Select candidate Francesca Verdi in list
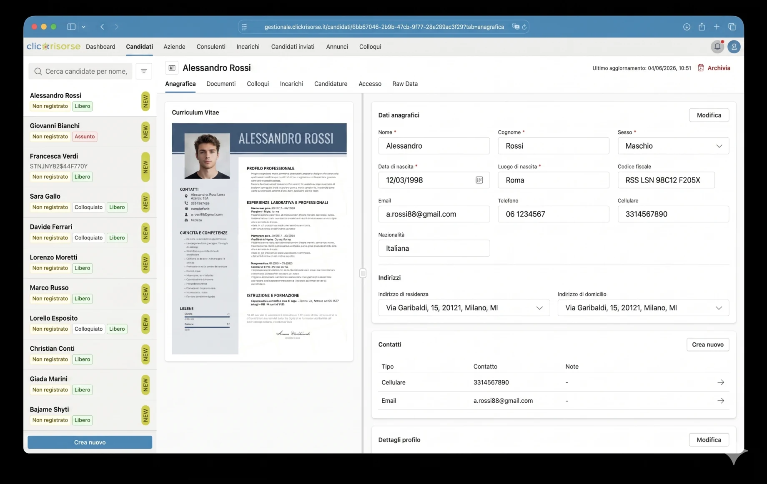This screenshot has height=484, width=767. (90, 167)
